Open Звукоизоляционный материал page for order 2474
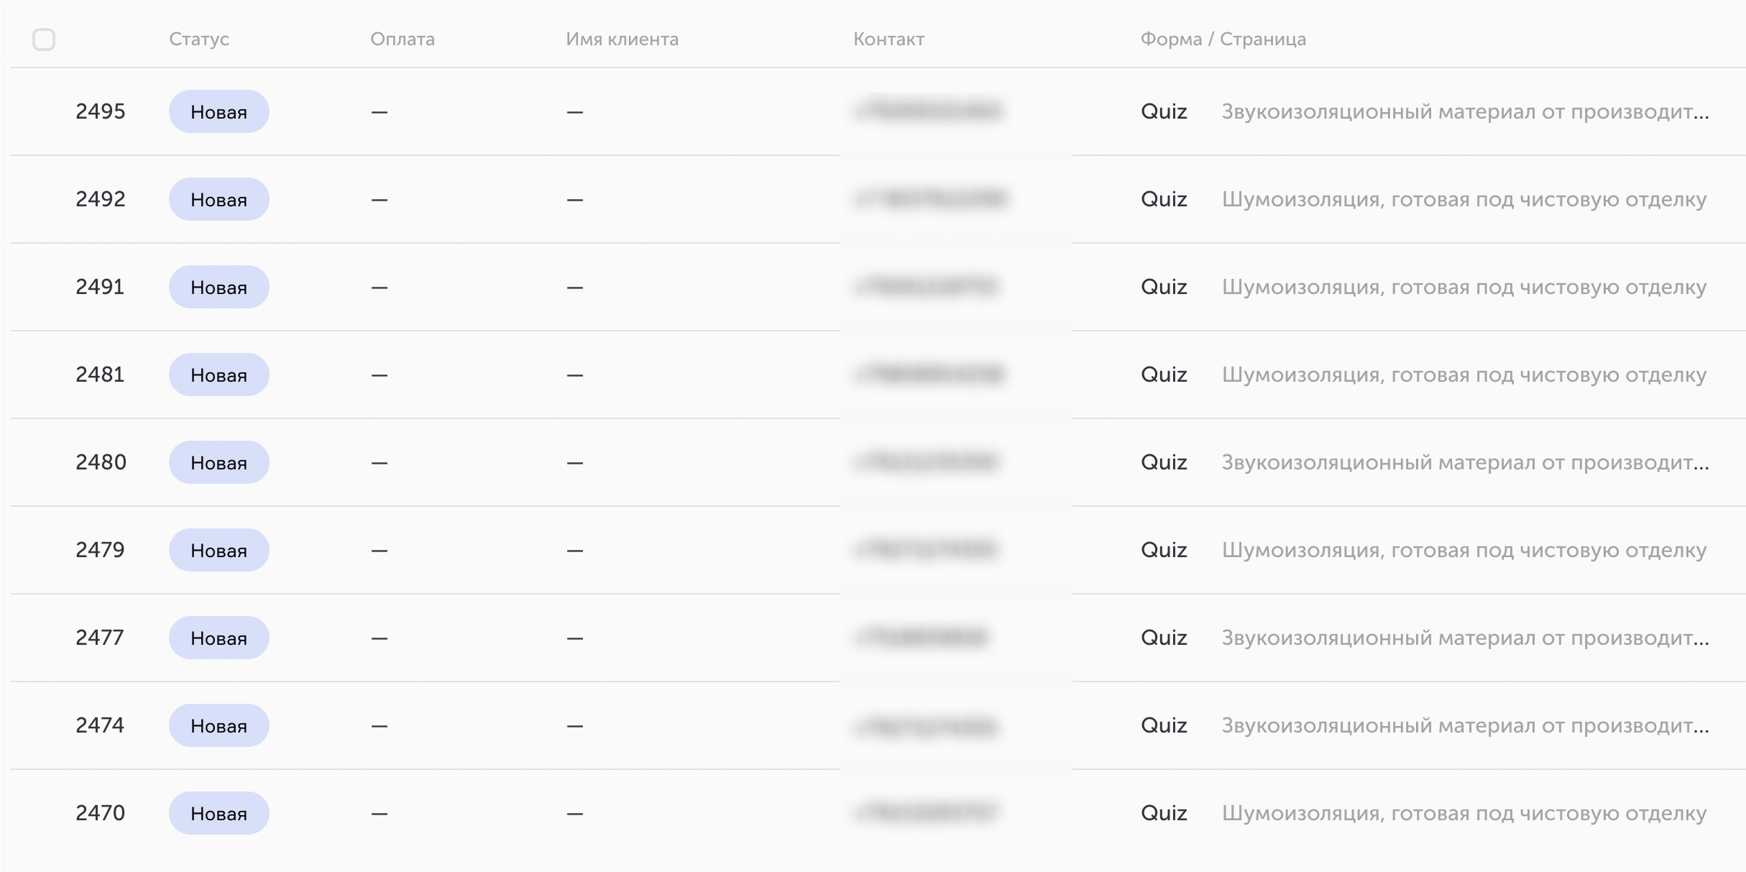This screenshot has width=1746, height=872. (1466, 725)
